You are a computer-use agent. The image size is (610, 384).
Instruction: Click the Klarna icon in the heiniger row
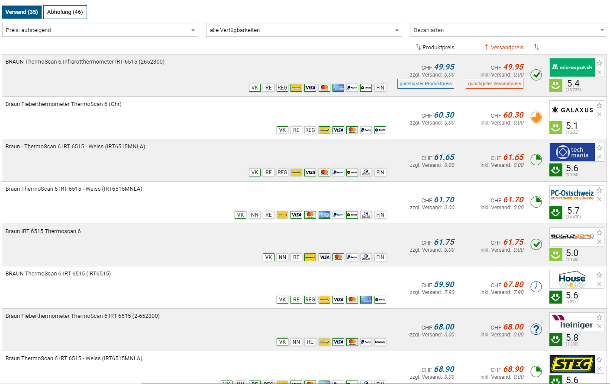[x=380, y=342]
